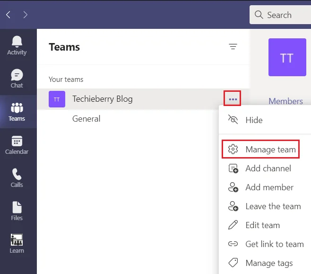Go forward with the right arrow
The width and height of the screenshot is (311, 274).
pos(25,15)
